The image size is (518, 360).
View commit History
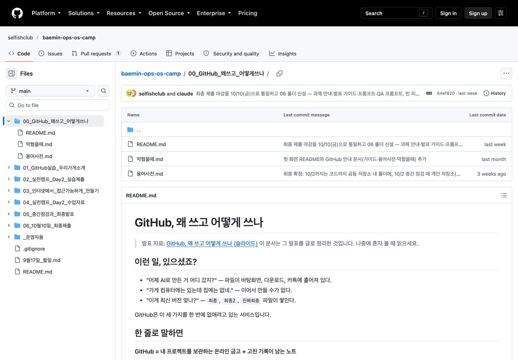494,93
